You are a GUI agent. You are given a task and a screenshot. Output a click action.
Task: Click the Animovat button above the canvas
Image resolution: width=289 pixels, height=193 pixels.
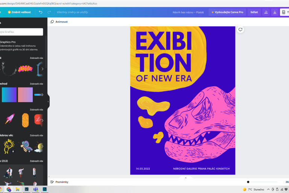coord(59,22)
